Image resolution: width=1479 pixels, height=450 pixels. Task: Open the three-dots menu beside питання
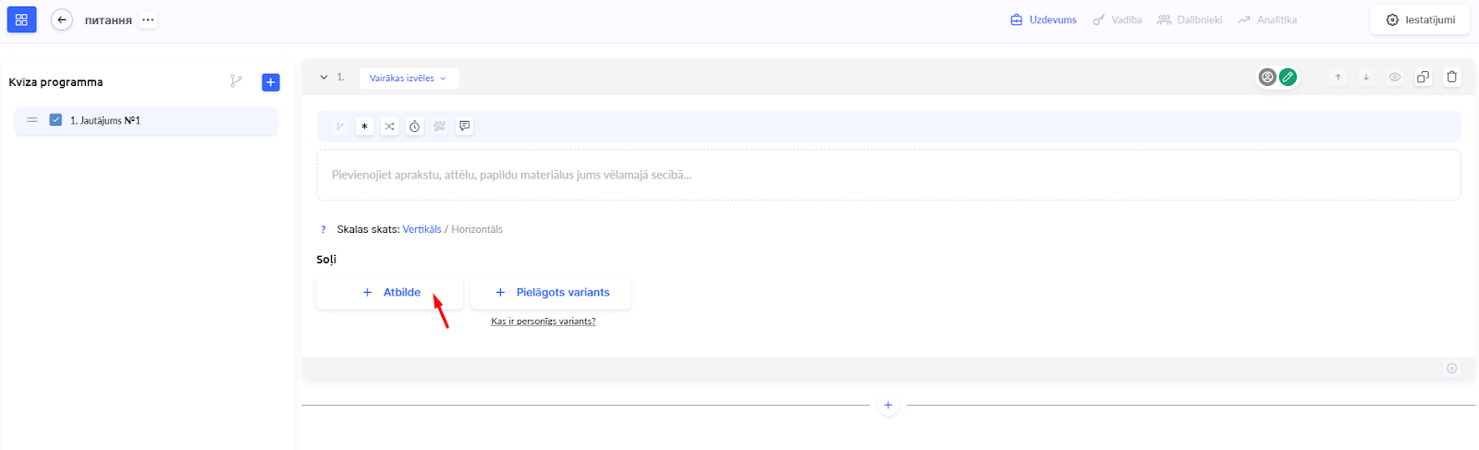pyautogui.click(x=148, y=19)
